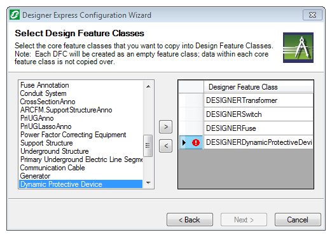Select Support Structure in the list

point(81,143)
